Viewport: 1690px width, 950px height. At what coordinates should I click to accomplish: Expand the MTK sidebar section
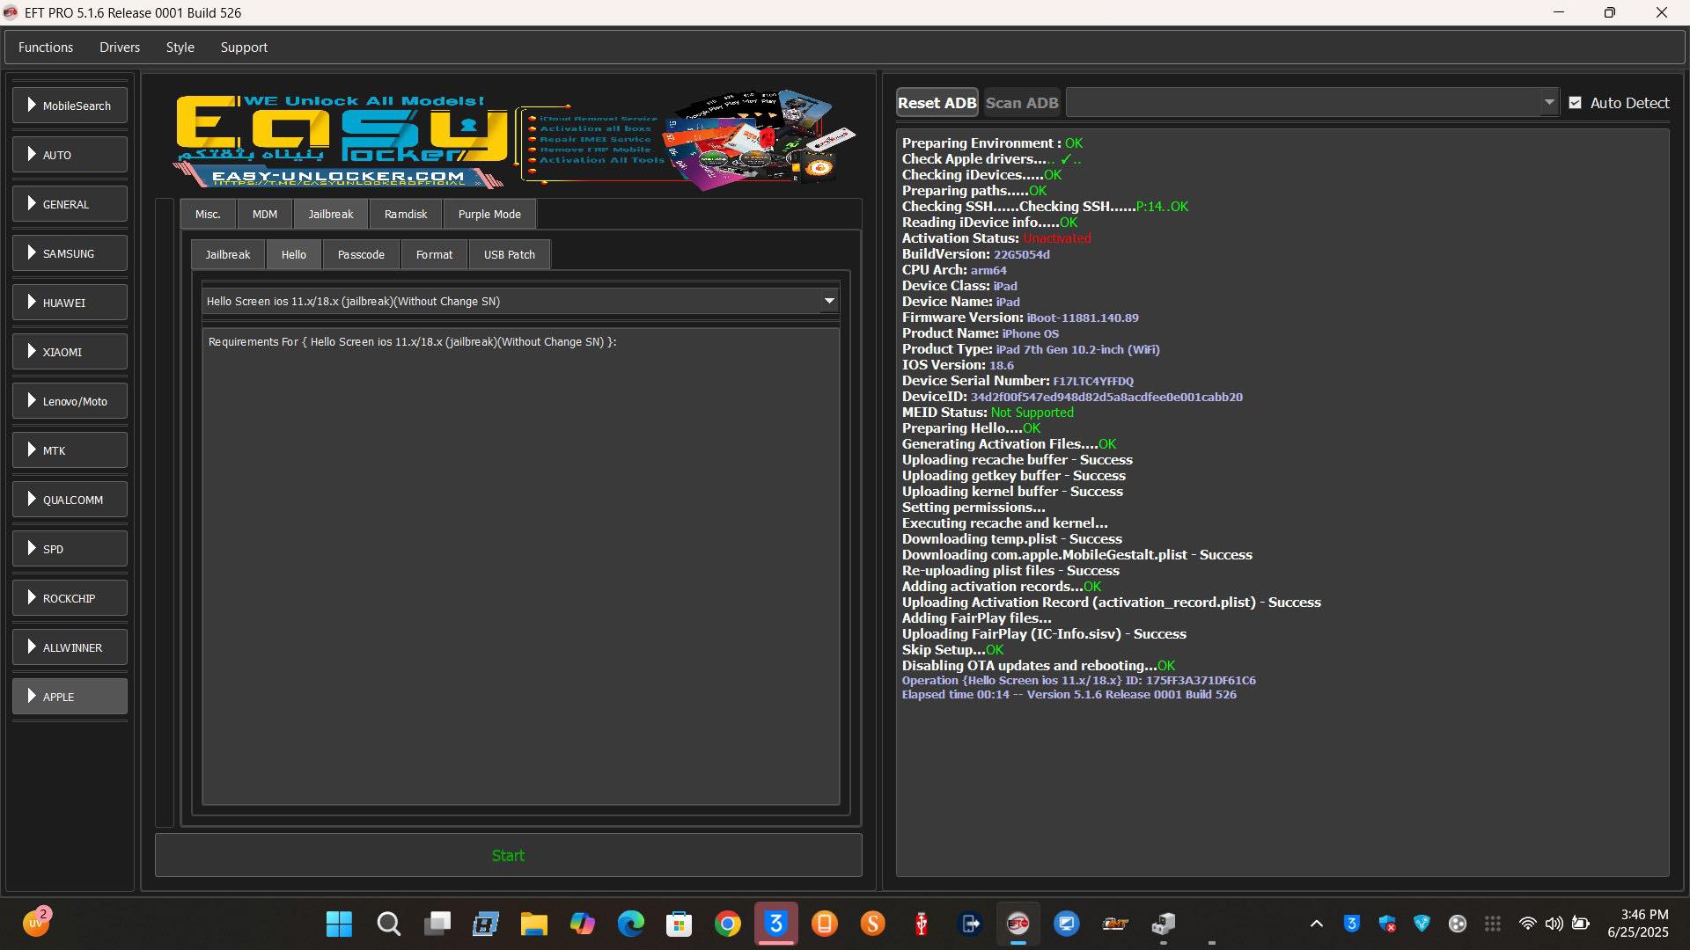[x=70, y=450]
